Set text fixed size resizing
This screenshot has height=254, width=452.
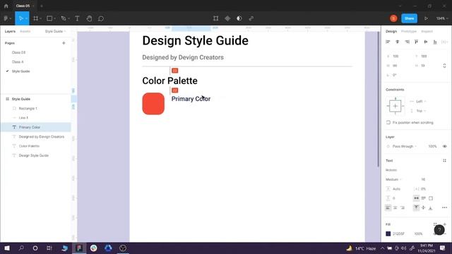[431, 198]
